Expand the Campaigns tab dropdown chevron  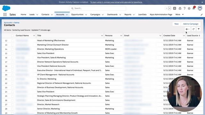[x=103, y=15]
